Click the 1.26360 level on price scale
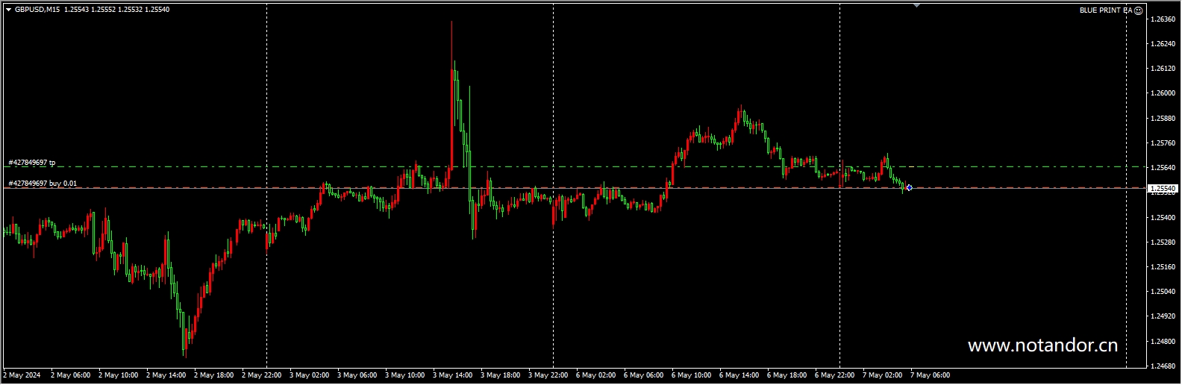Viewport: 1182px width, 385px height. [x=1163, y=19]
